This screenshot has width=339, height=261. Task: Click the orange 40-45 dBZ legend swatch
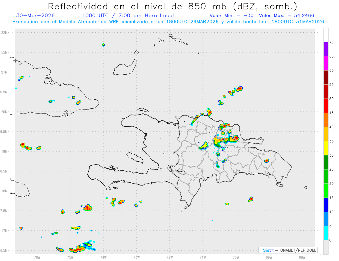point(326,120)
